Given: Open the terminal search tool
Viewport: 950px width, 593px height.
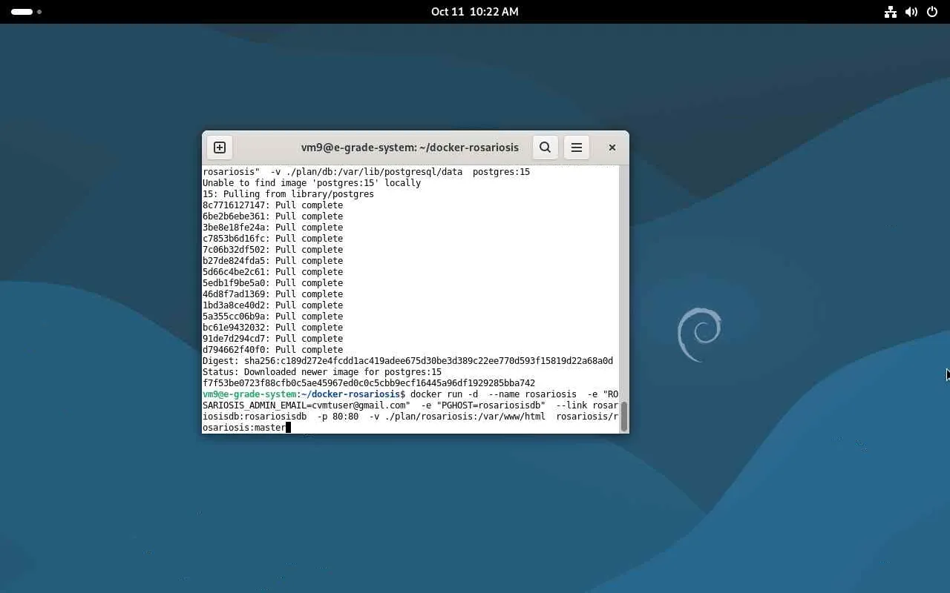Looking at the screenshot, I should [545, 148].
